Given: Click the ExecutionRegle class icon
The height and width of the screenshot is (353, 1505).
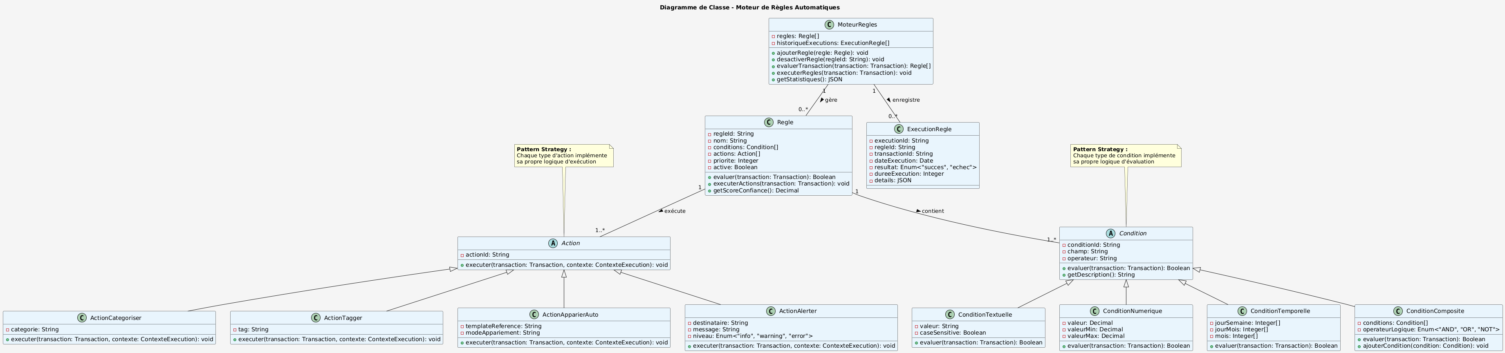Looking at the screenshot, I should (x=899, y=129).
